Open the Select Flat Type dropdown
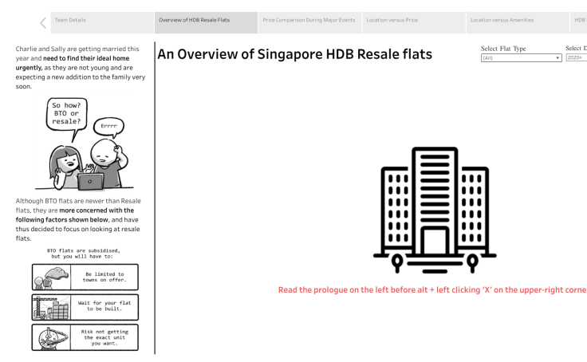This screenshot has width=587, height=362. pyautogui.click(x=517, y=58)
